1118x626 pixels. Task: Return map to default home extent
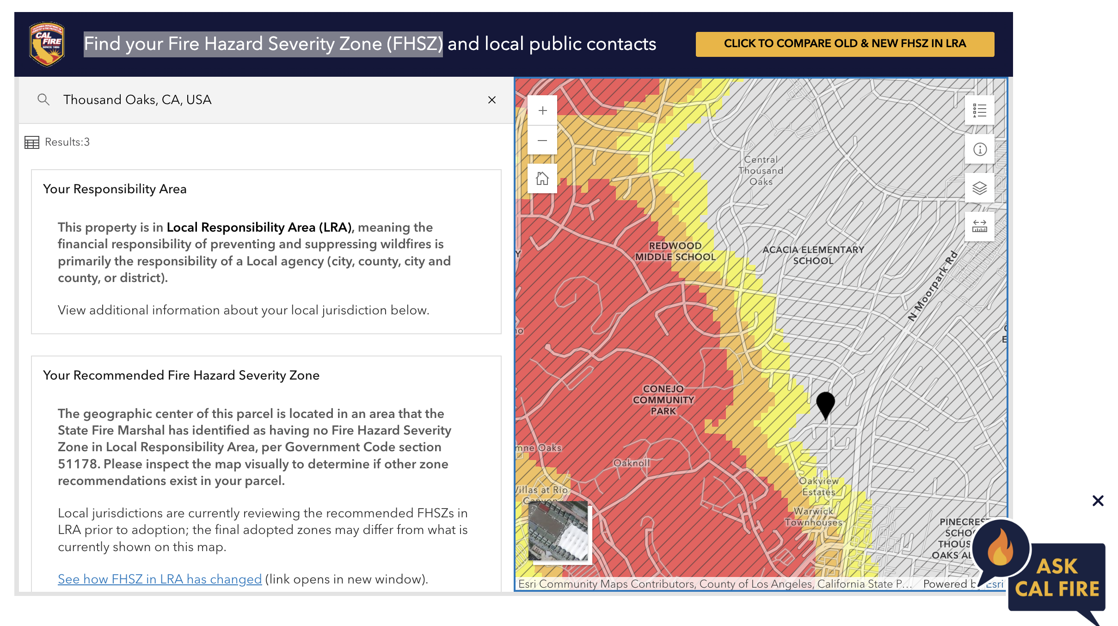tap(542, 178)
